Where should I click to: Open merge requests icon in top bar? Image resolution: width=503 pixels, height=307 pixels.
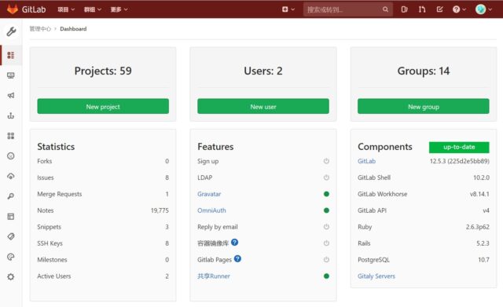(x=422, y=9)
